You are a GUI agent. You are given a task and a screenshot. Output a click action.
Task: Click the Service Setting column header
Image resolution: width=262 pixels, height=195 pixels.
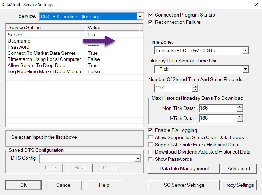[45, 27]
